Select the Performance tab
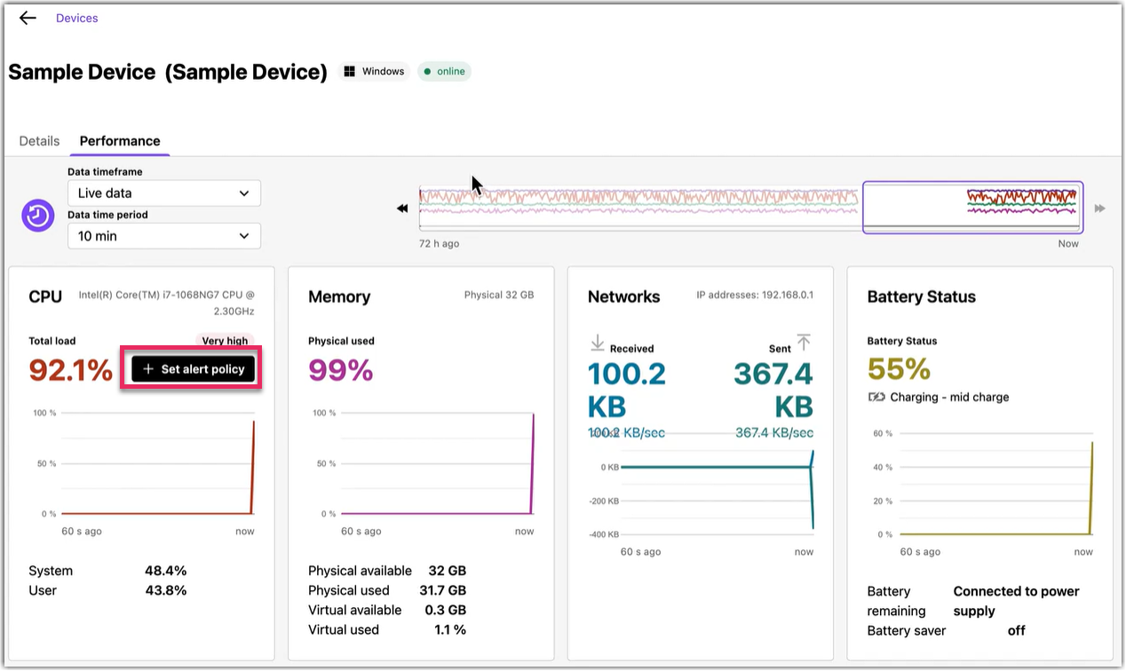Screen dimensions: 1126x671 point(120,141)
